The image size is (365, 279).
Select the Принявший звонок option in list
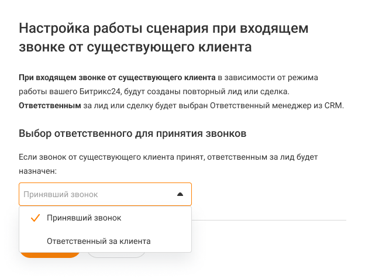tap(84, 218)
